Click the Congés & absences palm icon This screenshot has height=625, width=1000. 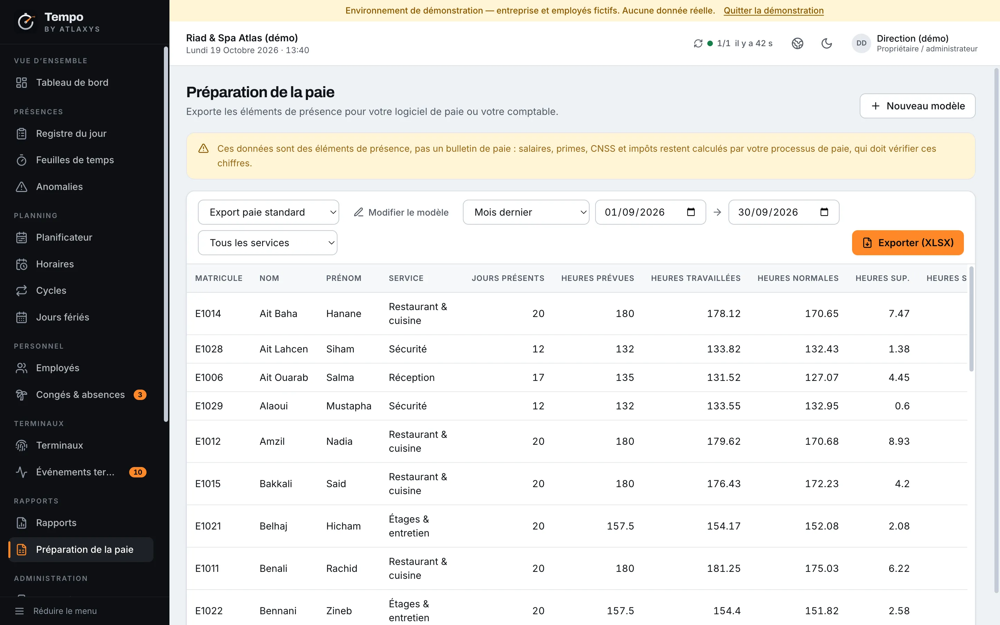click(x=22, y=395)
